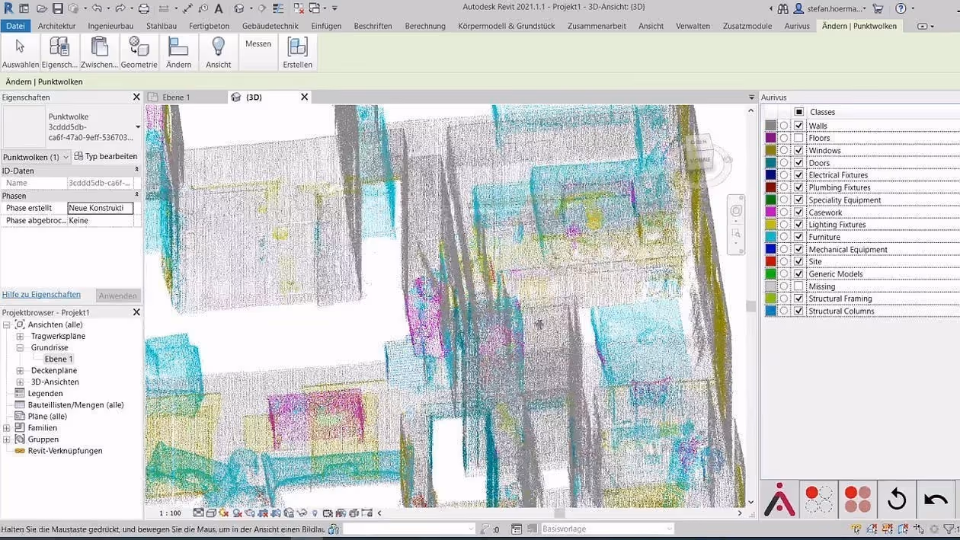The height and width of the screenshot is (540, 960).
Task: Click the Aurivus logo button
Action: (x=779, y=500)
